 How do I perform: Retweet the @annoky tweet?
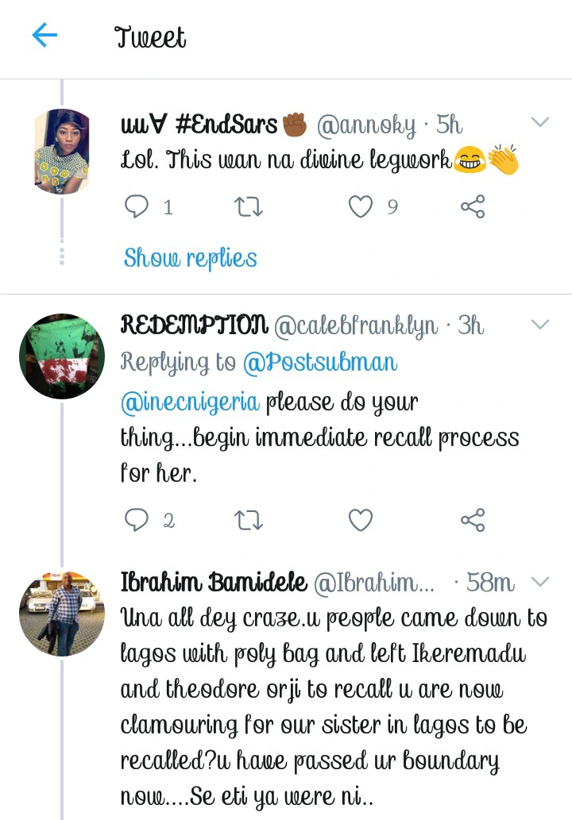[249, 207]
